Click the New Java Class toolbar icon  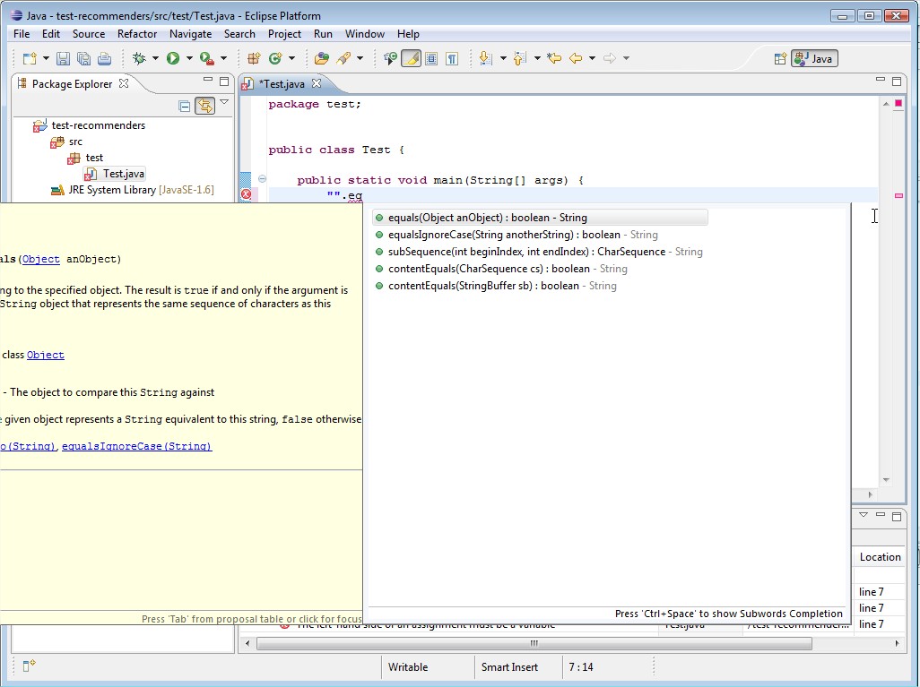click(x=275, y=58)
